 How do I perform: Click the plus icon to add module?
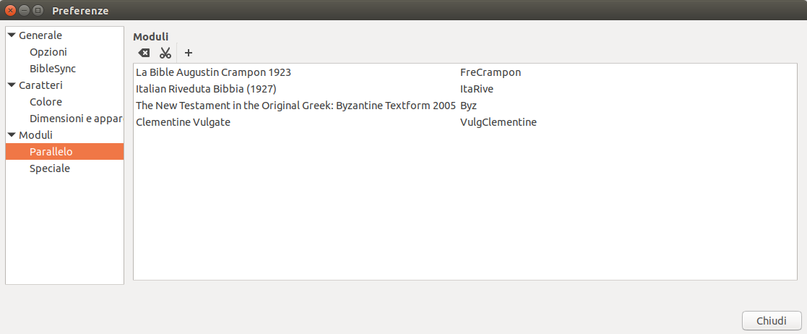click(x=189, y=53)
